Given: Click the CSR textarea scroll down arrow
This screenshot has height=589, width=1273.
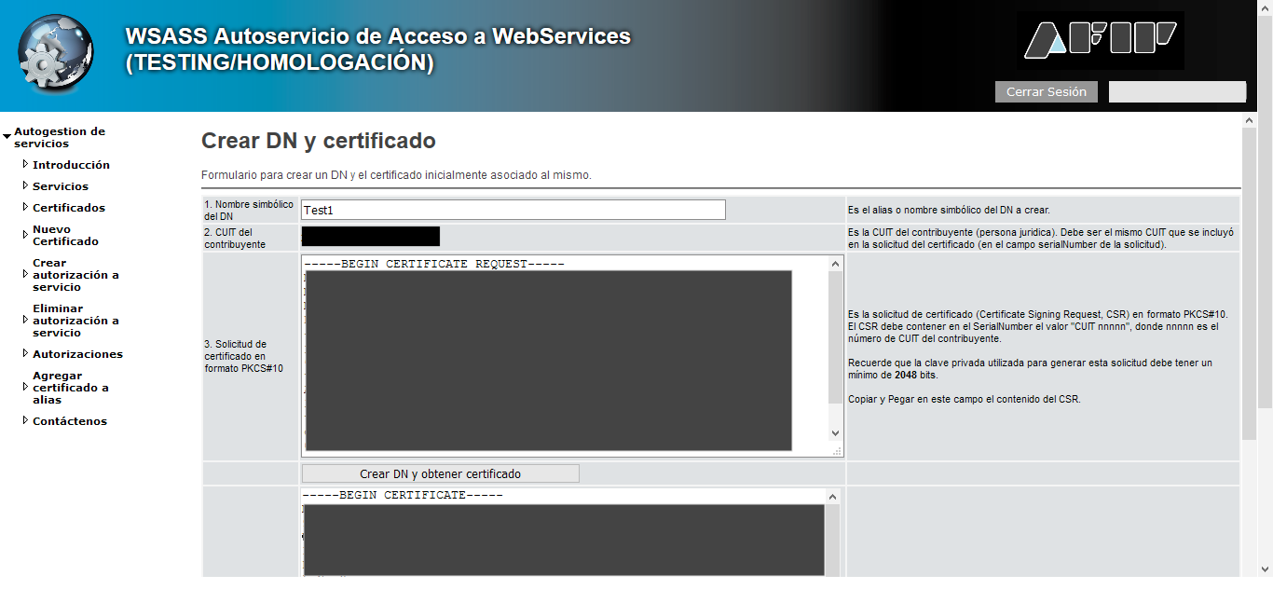Looking at the screenshot, I should click(x=834, y=433).
